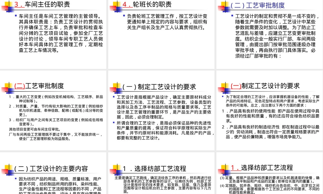This screenshot has width=323, height=194.
Task: Click the red numeral 3． in 车间主任的职责 title
Action: coord(19,4)
